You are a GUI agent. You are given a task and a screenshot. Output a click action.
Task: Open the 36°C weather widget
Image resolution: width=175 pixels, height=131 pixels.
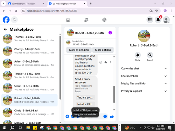coord(130,128)
